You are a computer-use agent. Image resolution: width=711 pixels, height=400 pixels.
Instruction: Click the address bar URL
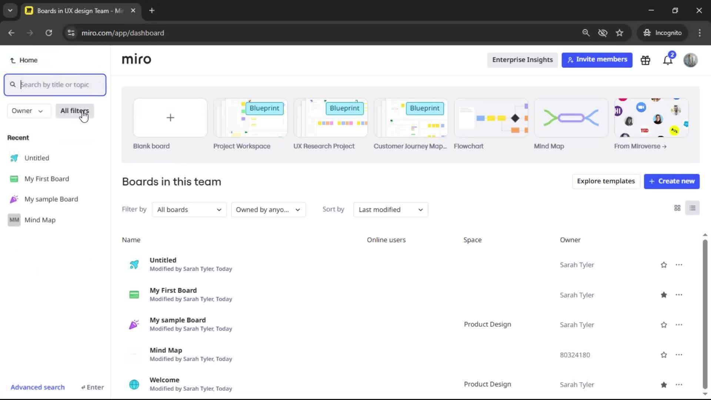[x=123, y=33]
